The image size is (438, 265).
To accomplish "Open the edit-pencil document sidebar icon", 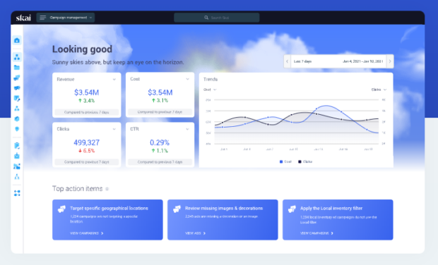I will [x=17, y=99].
